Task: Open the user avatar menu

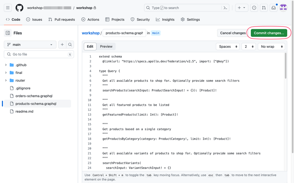Action: [283, 8]
